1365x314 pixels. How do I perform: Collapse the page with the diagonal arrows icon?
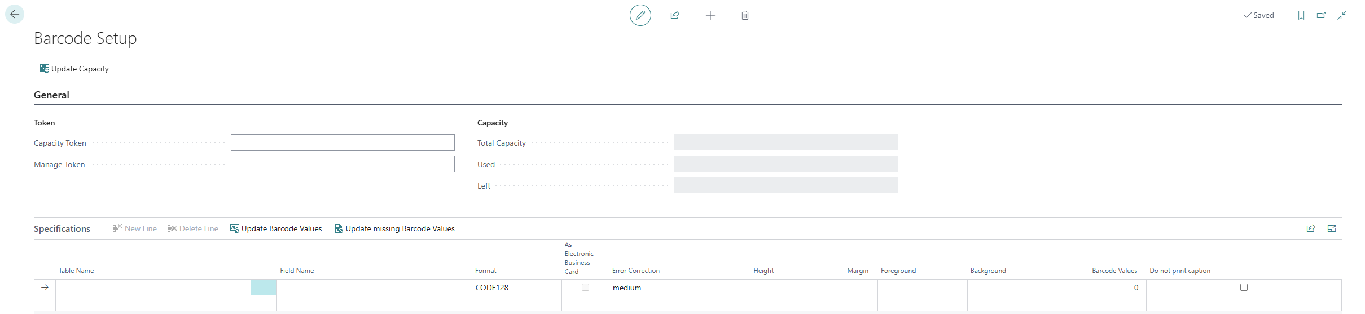click(x=1342, y=15)
